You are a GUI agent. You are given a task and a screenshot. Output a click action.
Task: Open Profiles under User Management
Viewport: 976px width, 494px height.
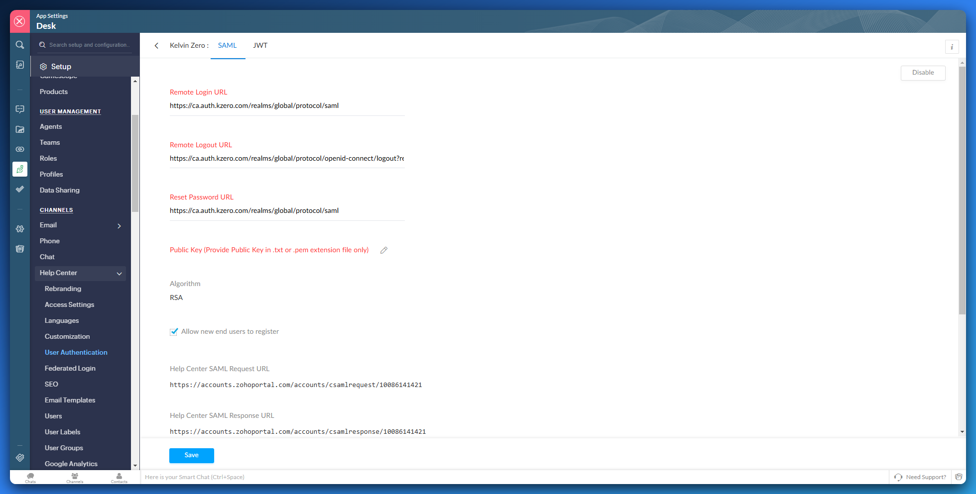pos(51,174)
